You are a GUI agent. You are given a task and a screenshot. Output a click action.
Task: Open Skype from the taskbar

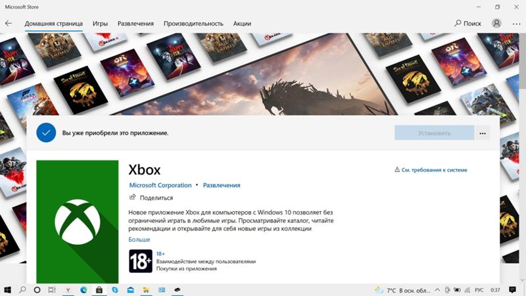pyautogui.click(x=115, y=290)
